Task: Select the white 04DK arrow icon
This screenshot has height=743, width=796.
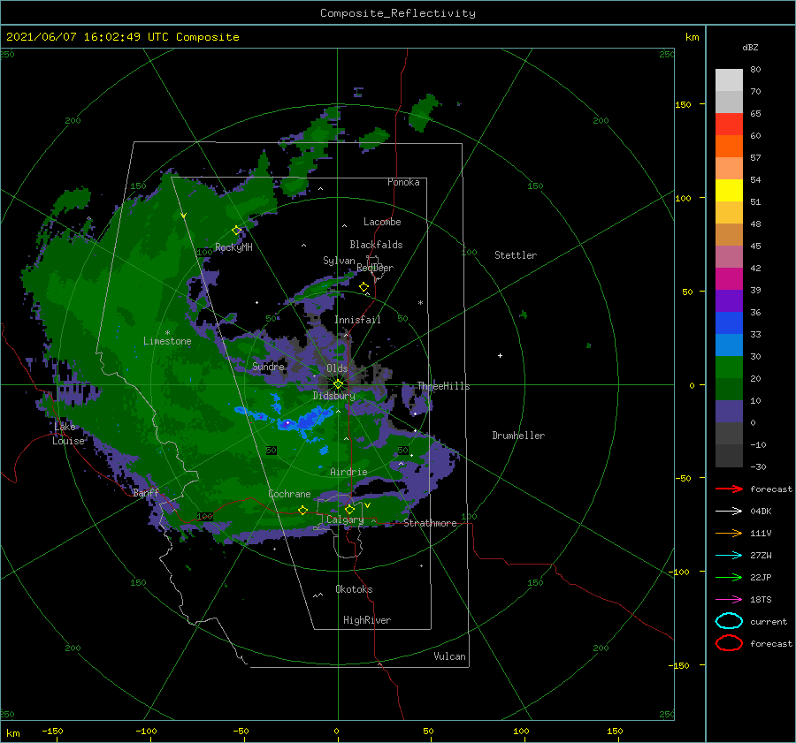Action: pyautogui.click(x=729, y=511)
